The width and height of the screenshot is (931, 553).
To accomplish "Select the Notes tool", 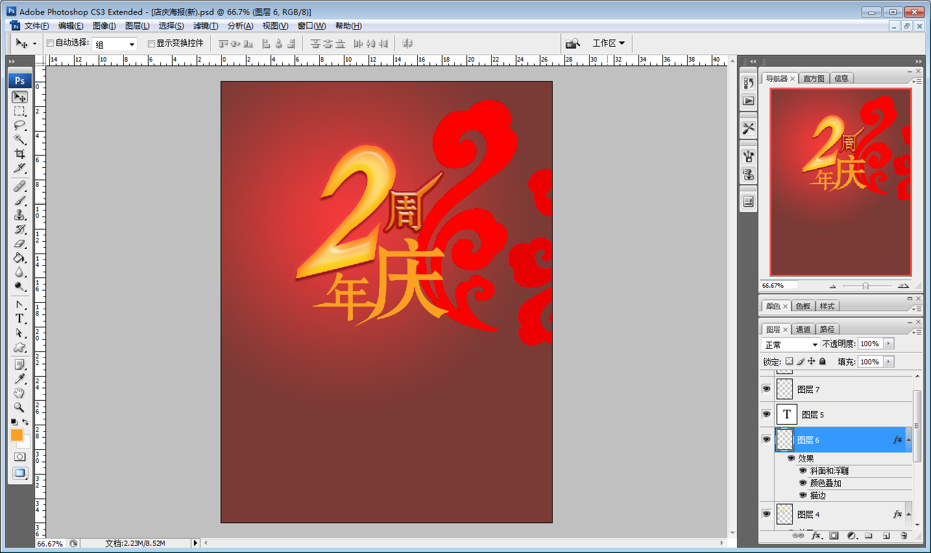I will coord(19,365).
